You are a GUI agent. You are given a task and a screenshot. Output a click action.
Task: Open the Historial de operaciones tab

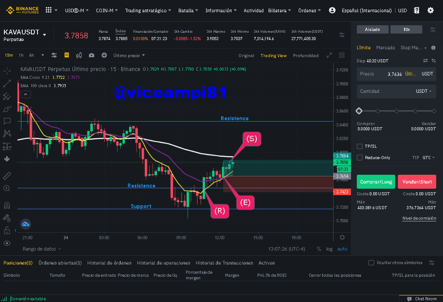(164, 263)
